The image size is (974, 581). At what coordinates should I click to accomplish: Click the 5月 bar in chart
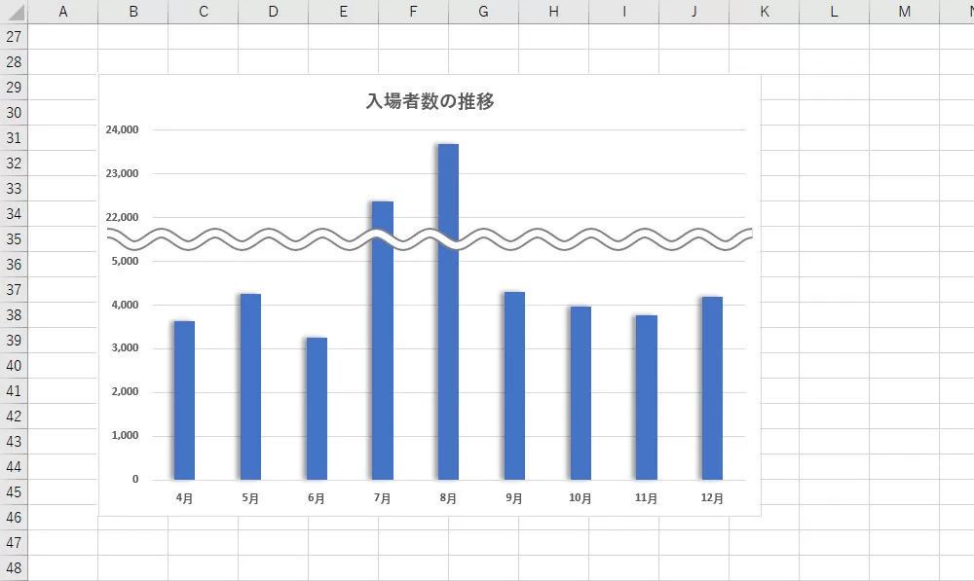pos(250,386)
